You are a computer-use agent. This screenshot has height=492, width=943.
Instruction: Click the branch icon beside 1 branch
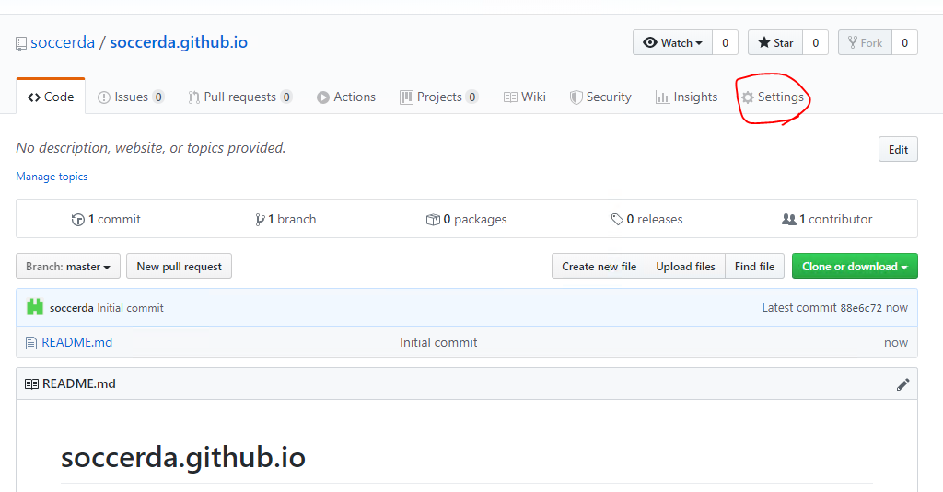(260, 220)
